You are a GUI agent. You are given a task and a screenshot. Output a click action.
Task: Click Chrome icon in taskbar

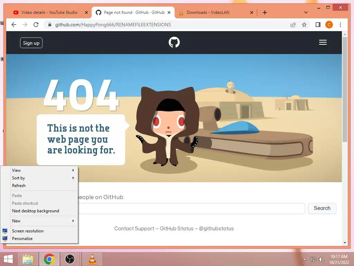[49, 259]
